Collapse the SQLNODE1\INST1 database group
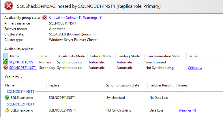Image resolution: width=223 pixels, height=117 pixels. pos(20,91)
